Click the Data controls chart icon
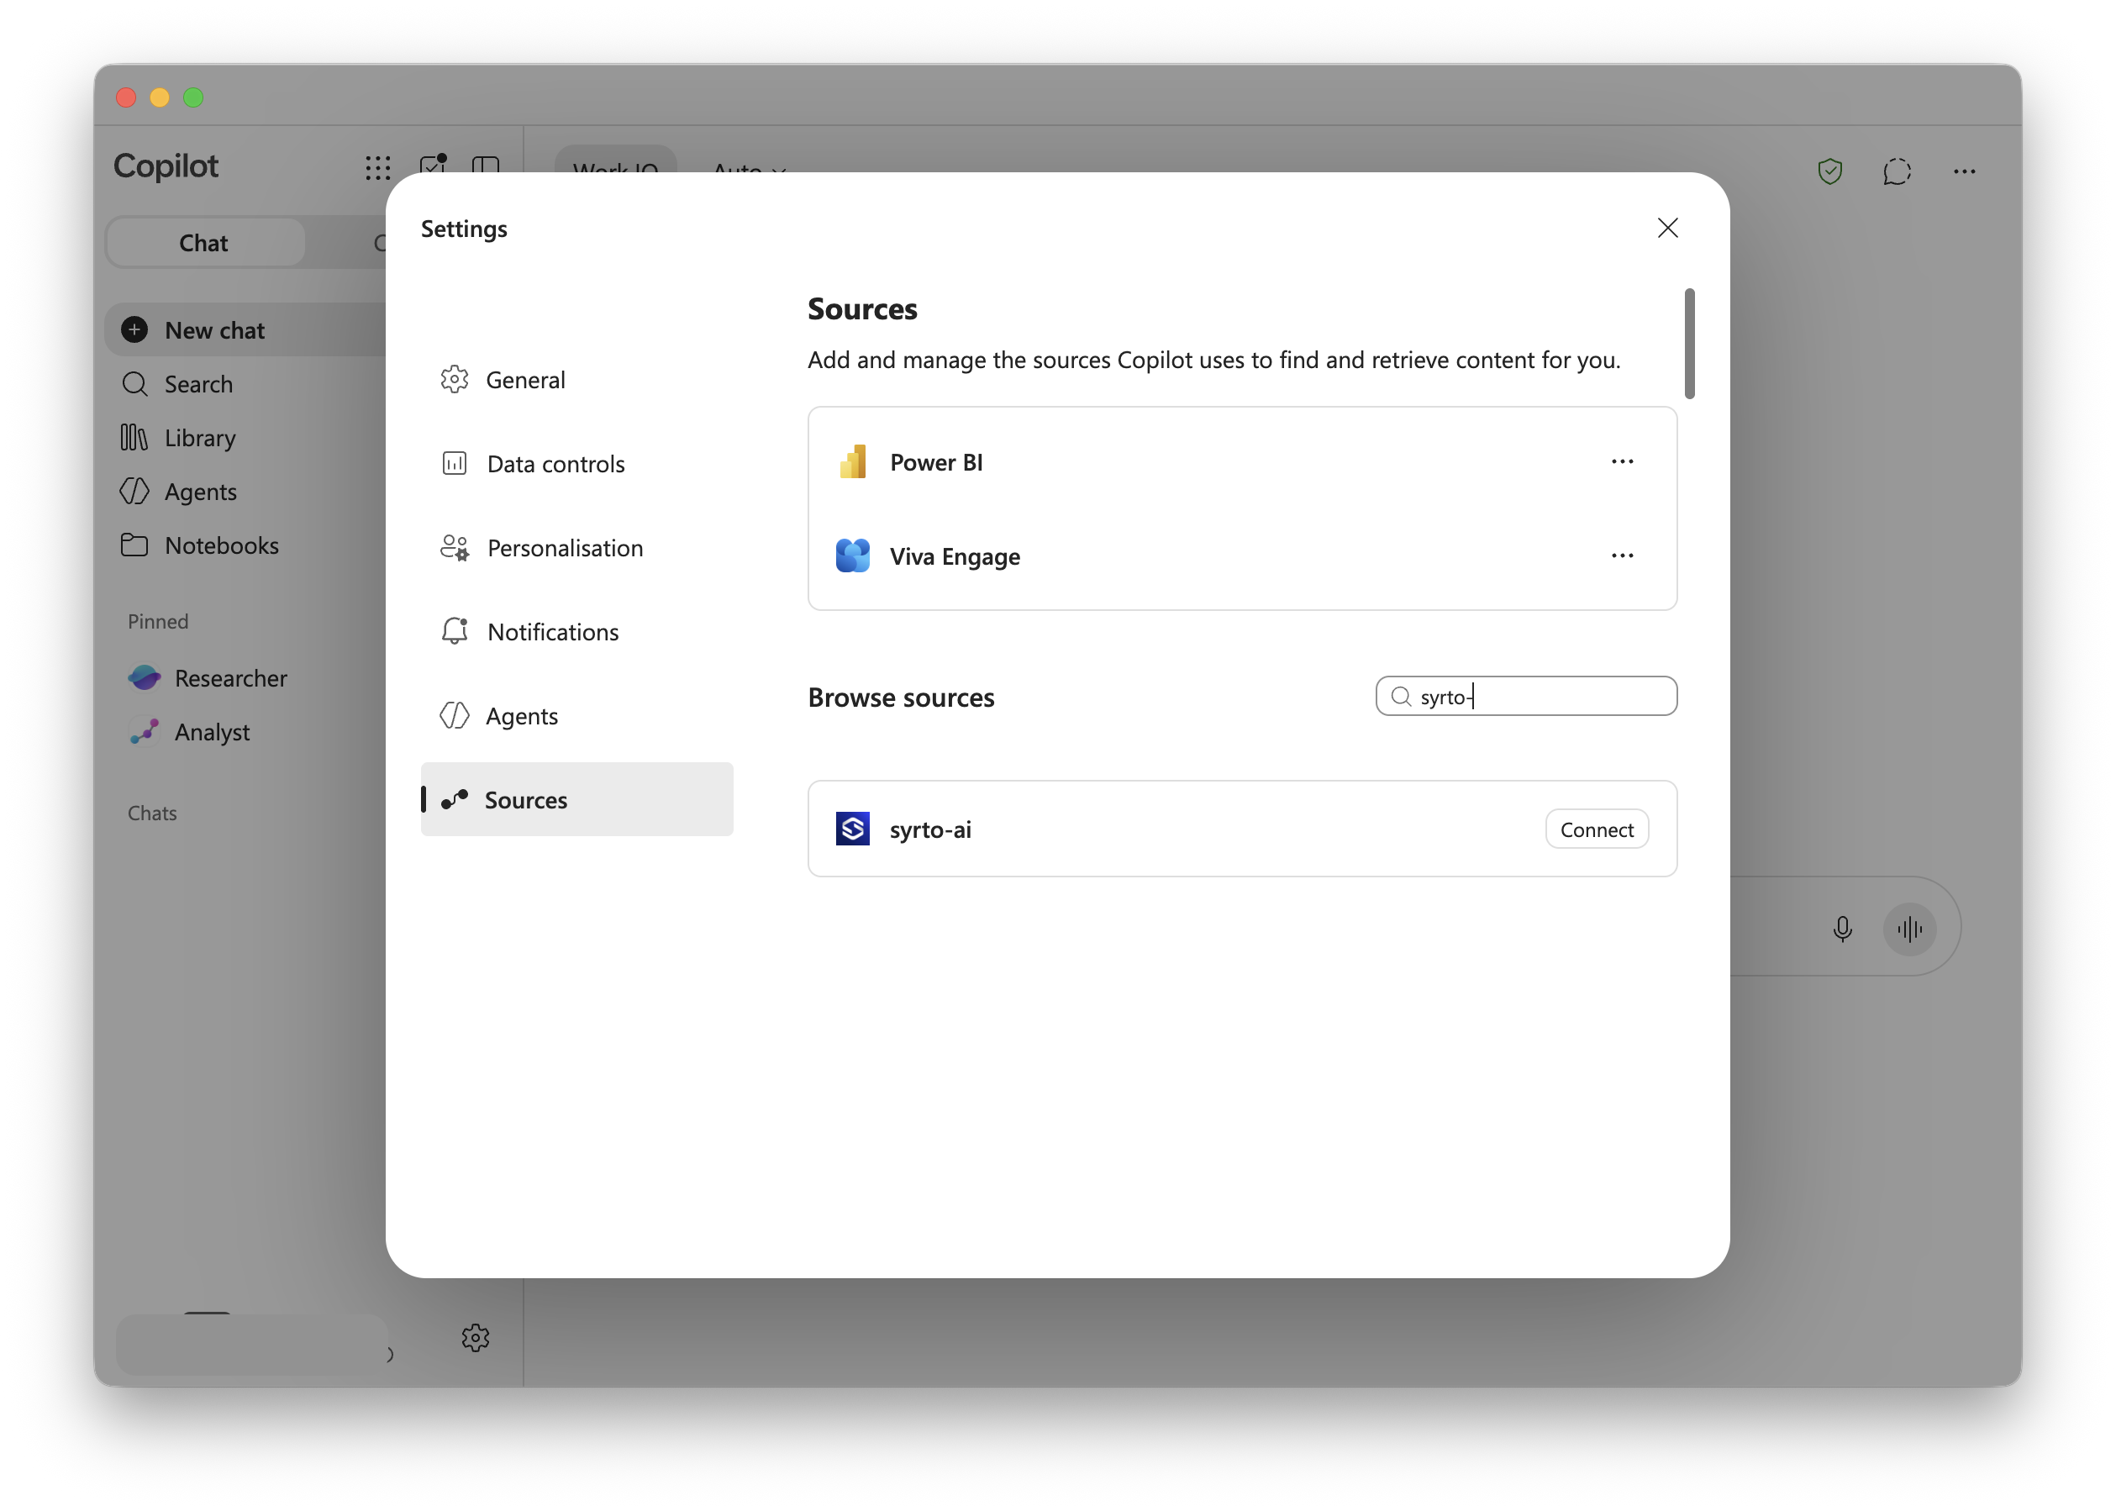Viewport: 2116px width, 1511px height. 454,463
